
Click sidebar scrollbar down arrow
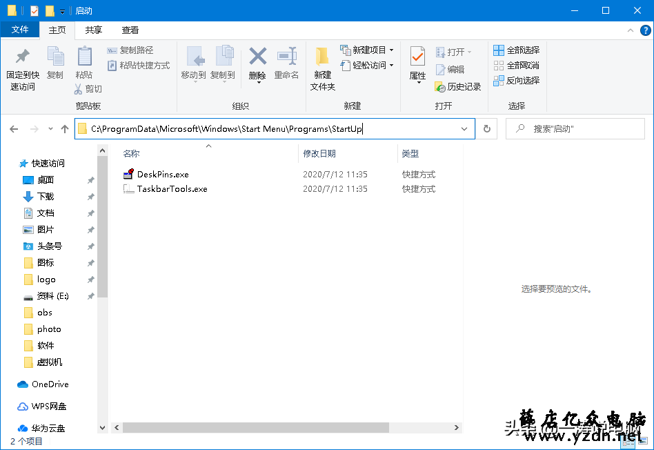[x=103, y=428]
